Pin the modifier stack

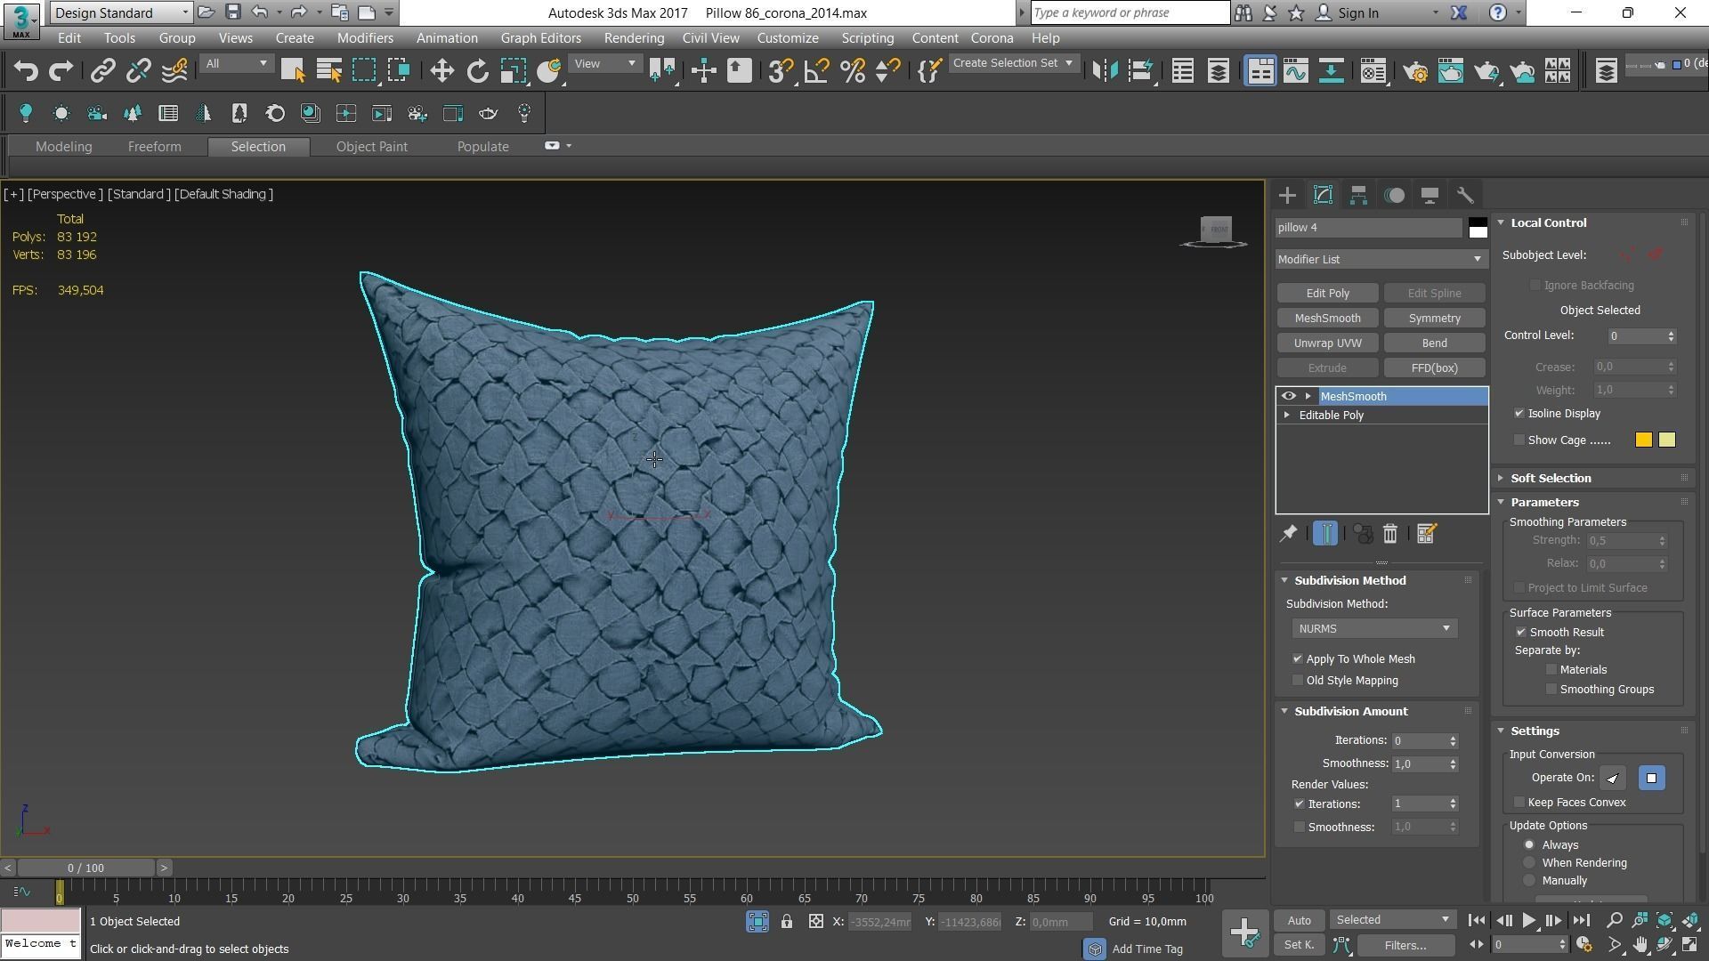(1288, 534)
